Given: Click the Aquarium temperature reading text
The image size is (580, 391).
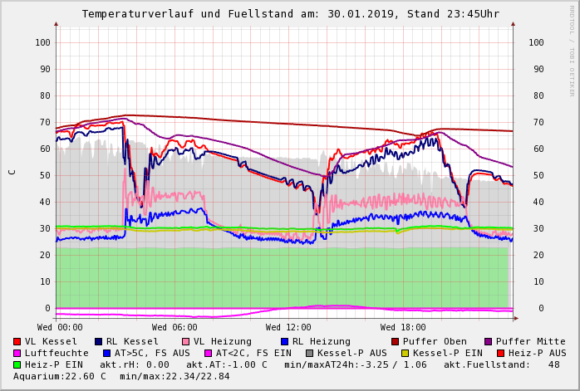Looking at the screenshot, I should [x=60, y=376].
